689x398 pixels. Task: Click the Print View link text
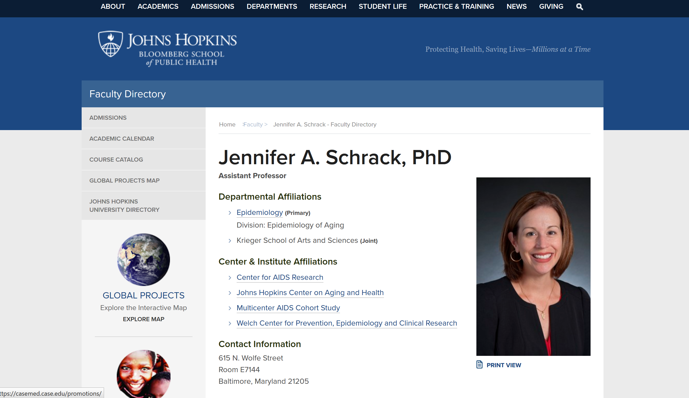coord(504,365)
